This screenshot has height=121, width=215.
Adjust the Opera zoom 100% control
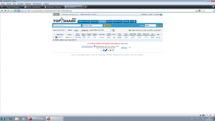210,115
